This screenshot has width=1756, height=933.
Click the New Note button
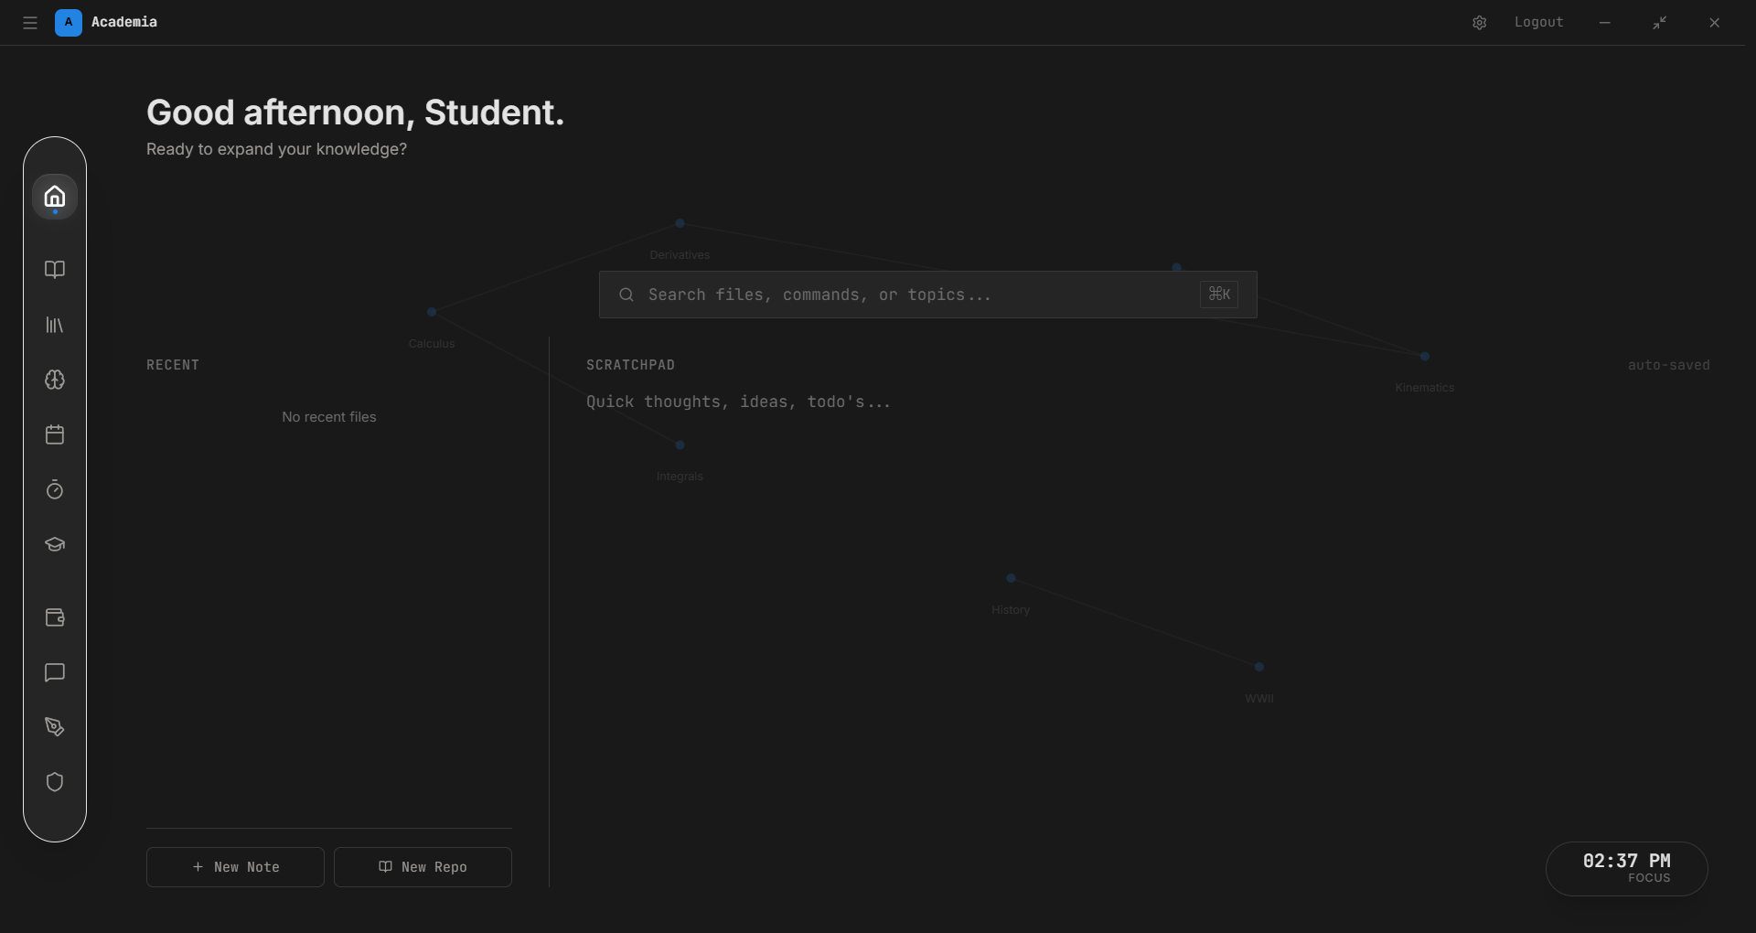tap(235, 866)
